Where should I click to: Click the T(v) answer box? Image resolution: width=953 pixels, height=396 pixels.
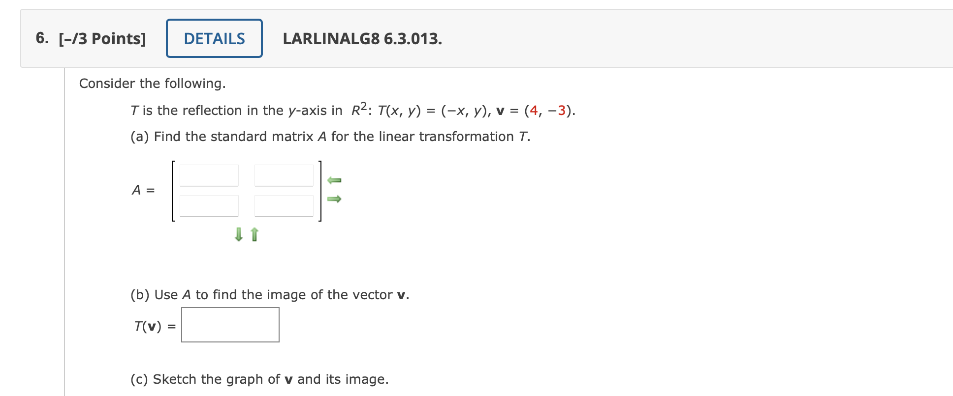tap(229, 324)
